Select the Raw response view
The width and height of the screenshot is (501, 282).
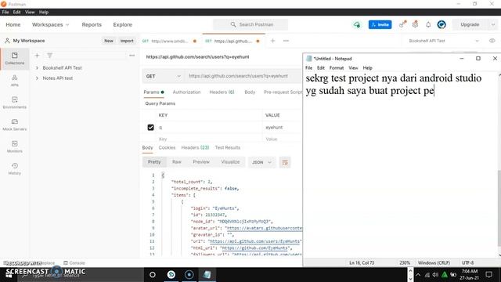tap(177, 162)
